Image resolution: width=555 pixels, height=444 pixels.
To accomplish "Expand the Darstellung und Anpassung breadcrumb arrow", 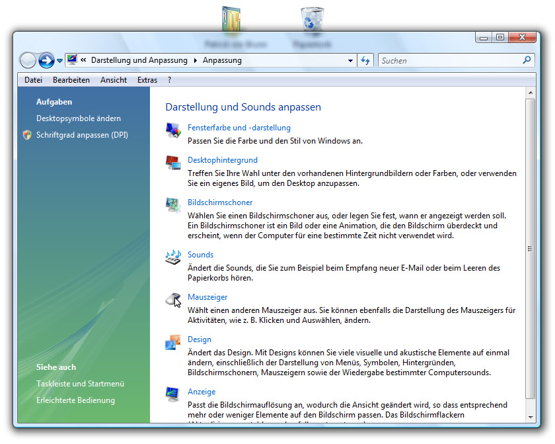I will pos(195,61).
